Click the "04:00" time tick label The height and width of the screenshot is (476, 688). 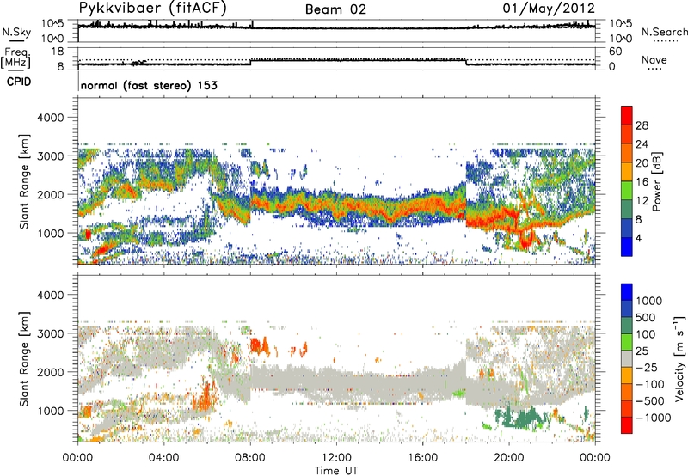point(163,458)
